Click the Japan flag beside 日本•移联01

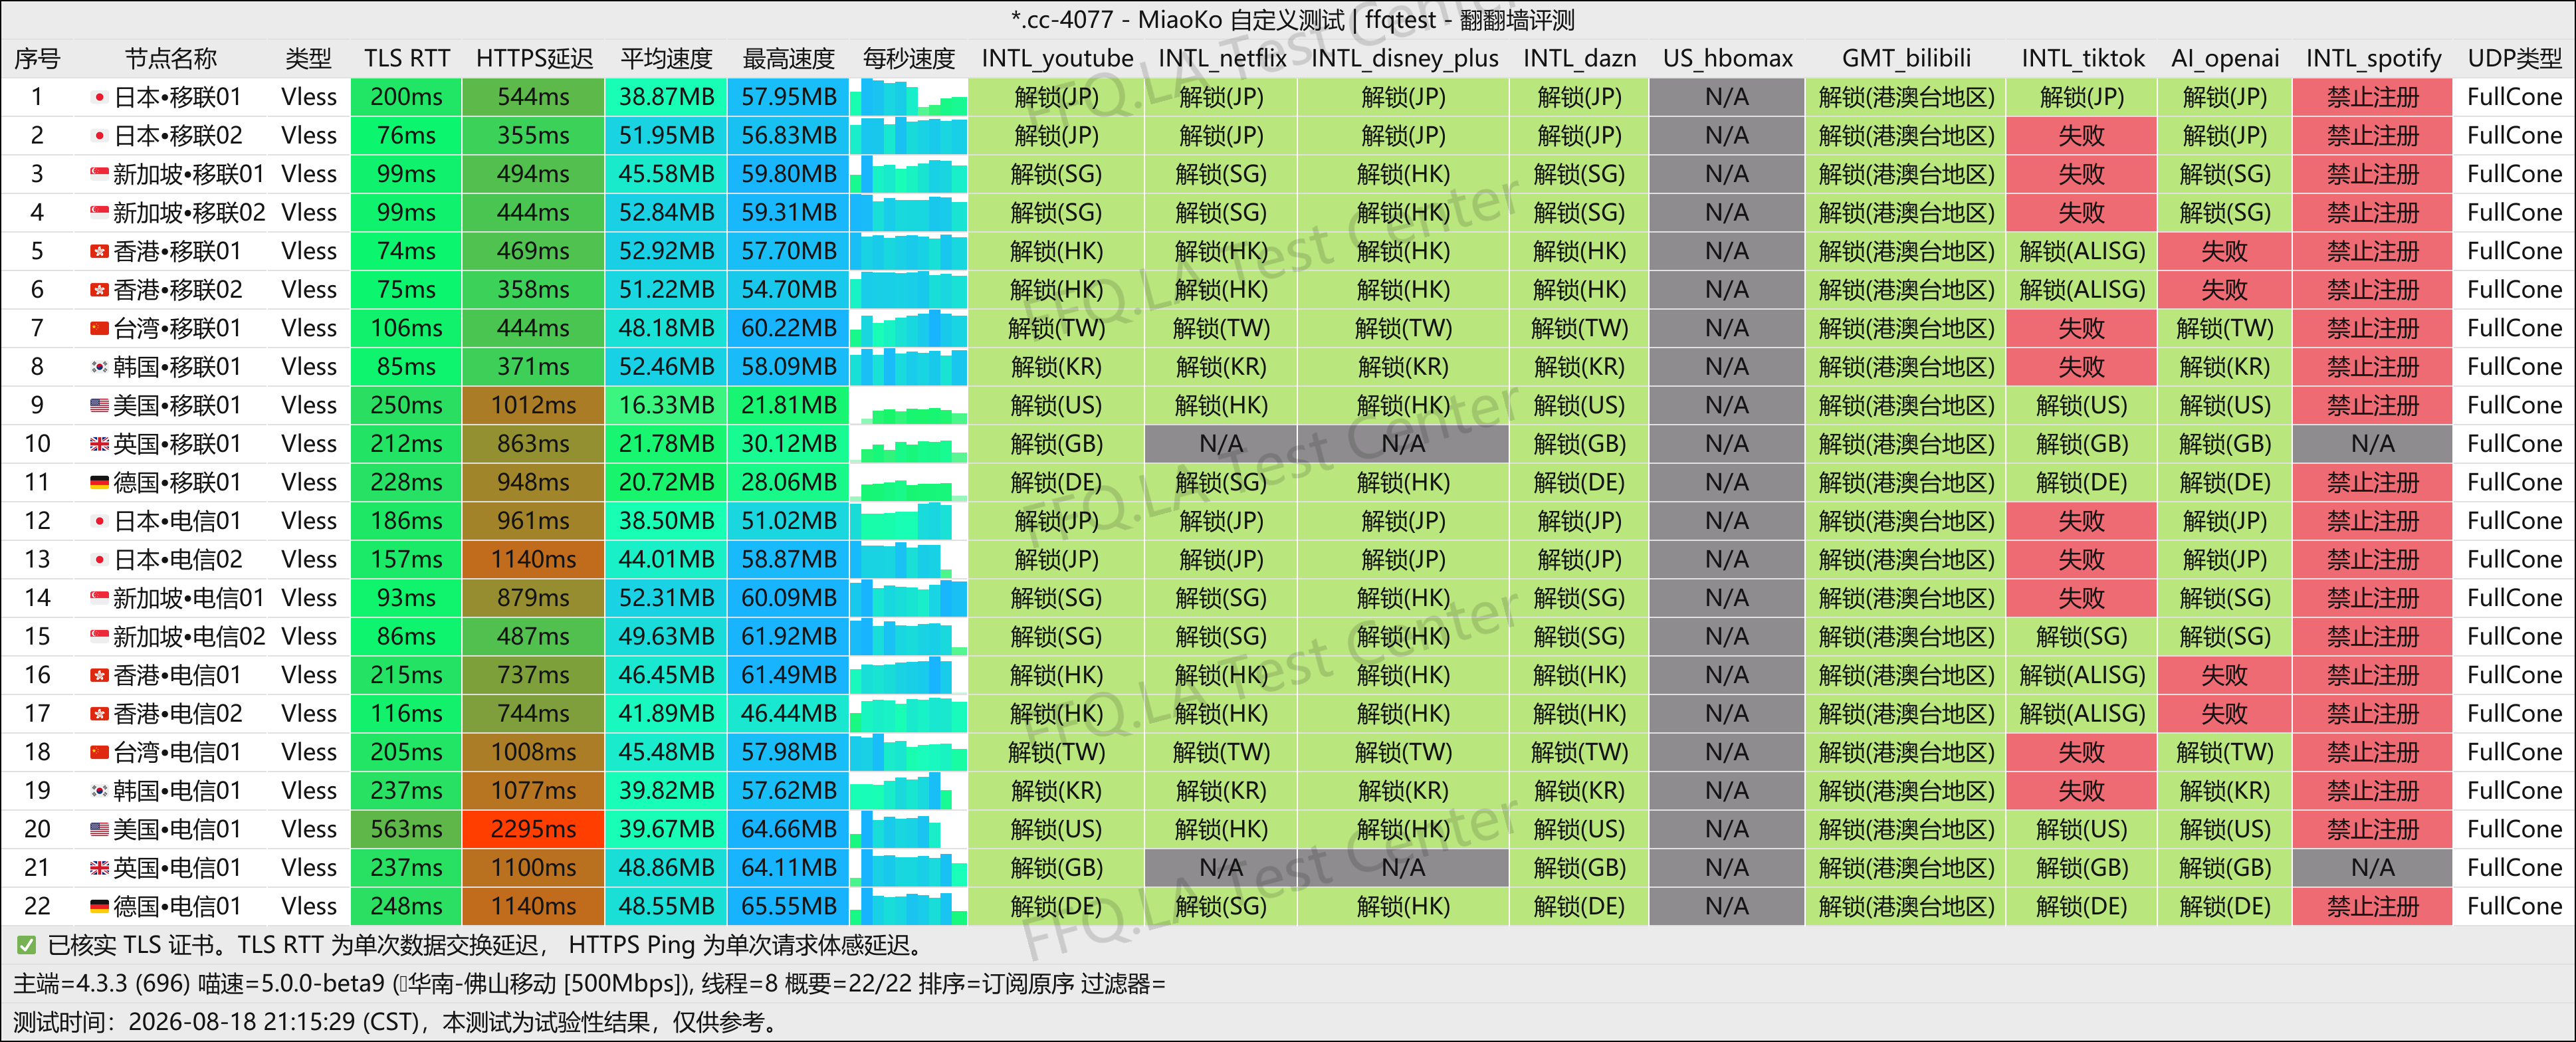pyautogui.click(x=99, y=97)
